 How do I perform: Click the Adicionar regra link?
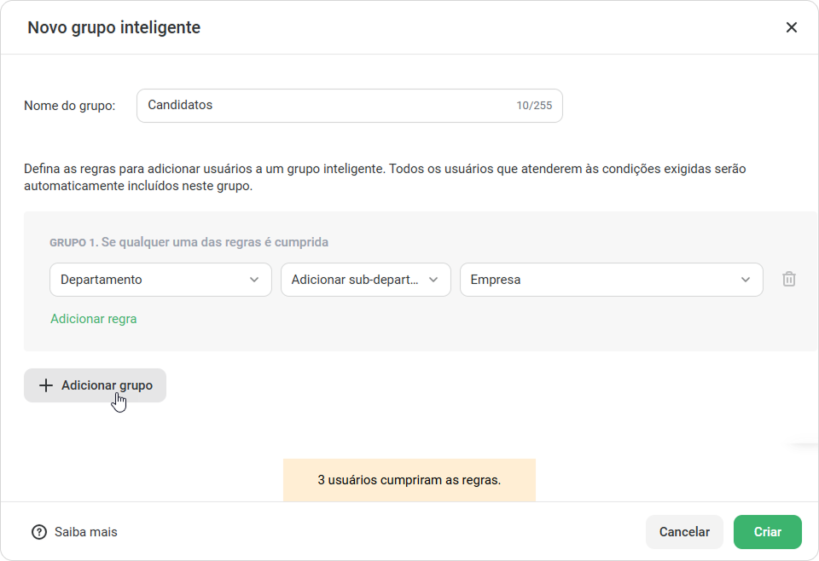coord(94,319)
